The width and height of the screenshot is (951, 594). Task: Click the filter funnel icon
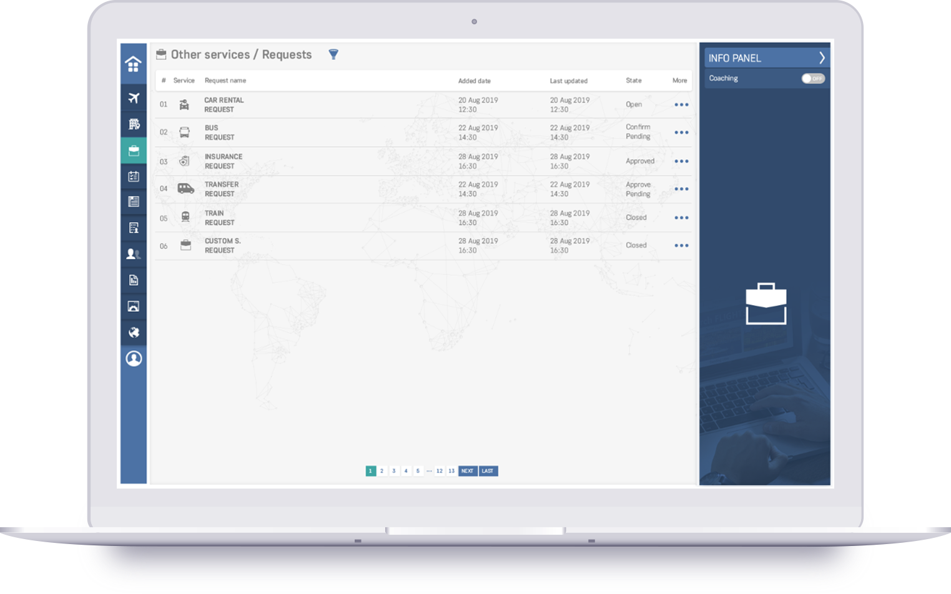(333, 54)
